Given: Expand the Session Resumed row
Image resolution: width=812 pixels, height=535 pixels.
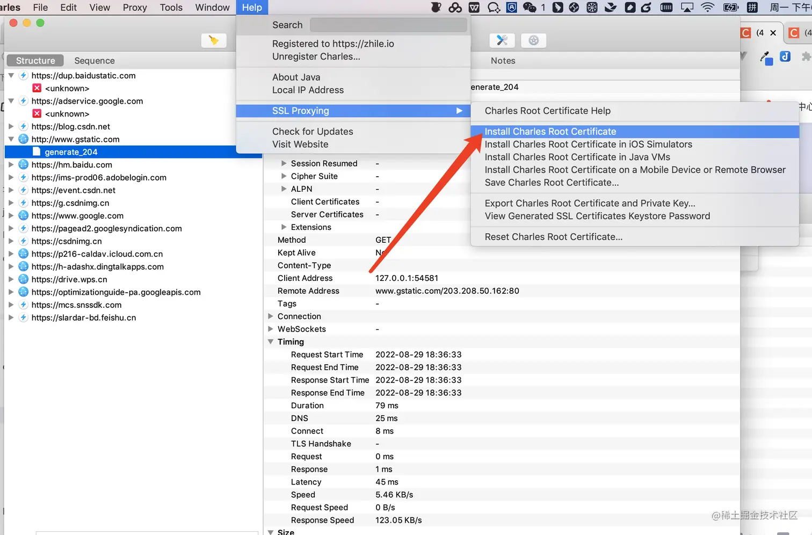Looking at the screenshot, I should (284, 163).
